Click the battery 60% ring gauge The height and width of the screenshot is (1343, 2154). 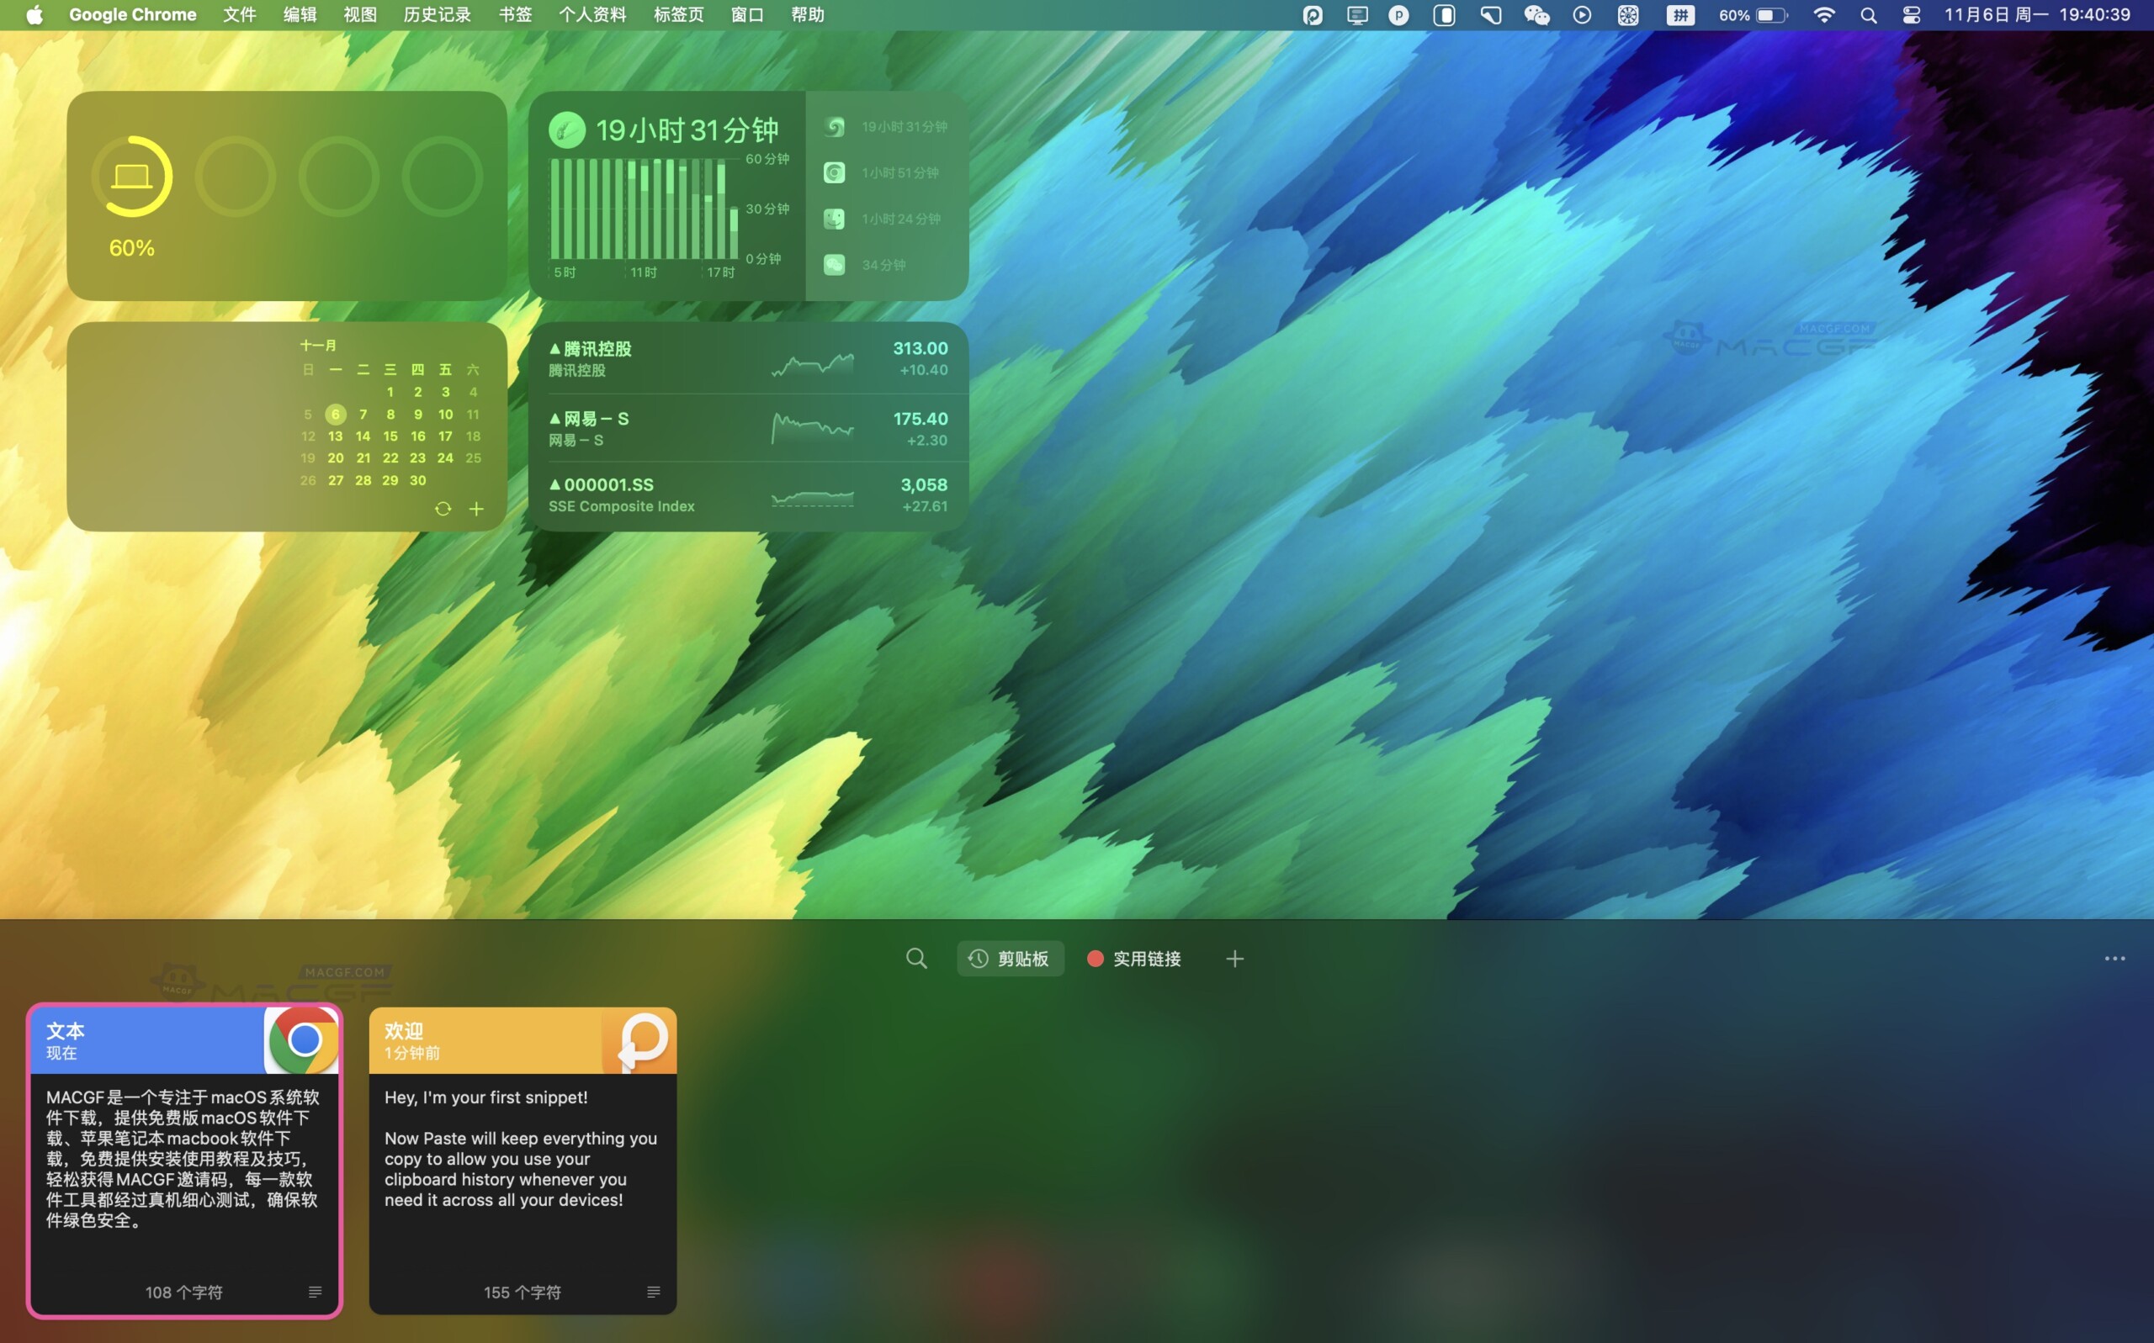(x=131, y=177)
